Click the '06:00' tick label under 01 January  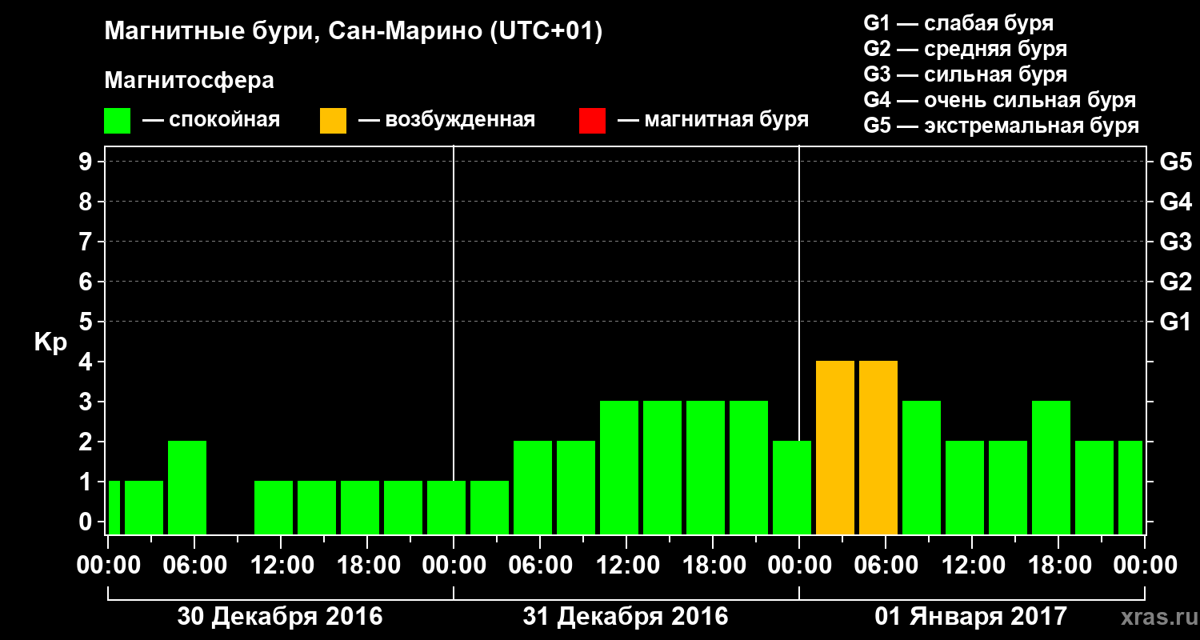coord(885,566)
